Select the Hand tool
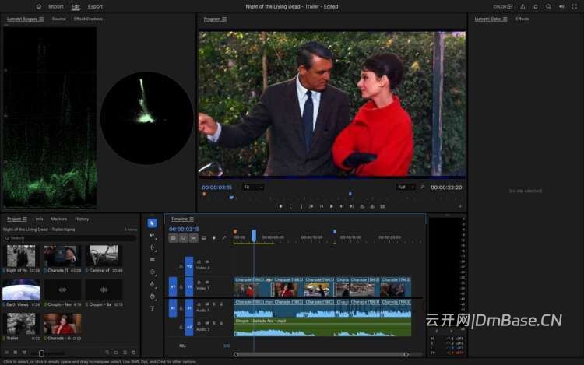The image size is (584, 365). click(x=152, y=297)
